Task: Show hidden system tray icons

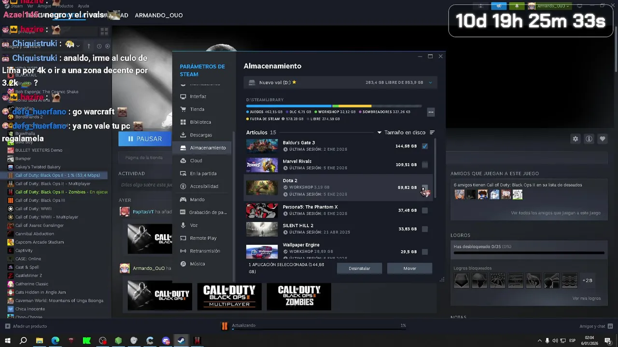Action: point(539,341)
